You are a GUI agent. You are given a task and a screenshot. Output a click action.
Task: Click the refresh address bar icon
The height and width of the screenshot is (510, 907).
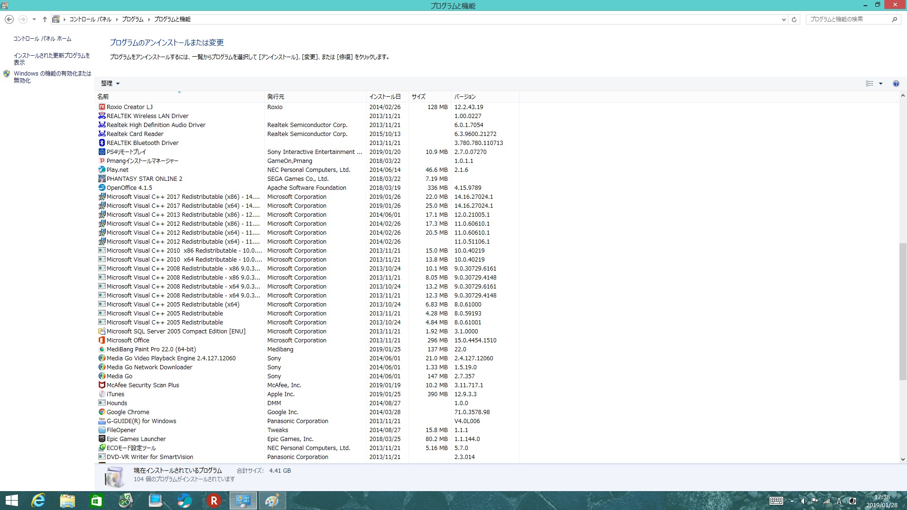[794, 19]
